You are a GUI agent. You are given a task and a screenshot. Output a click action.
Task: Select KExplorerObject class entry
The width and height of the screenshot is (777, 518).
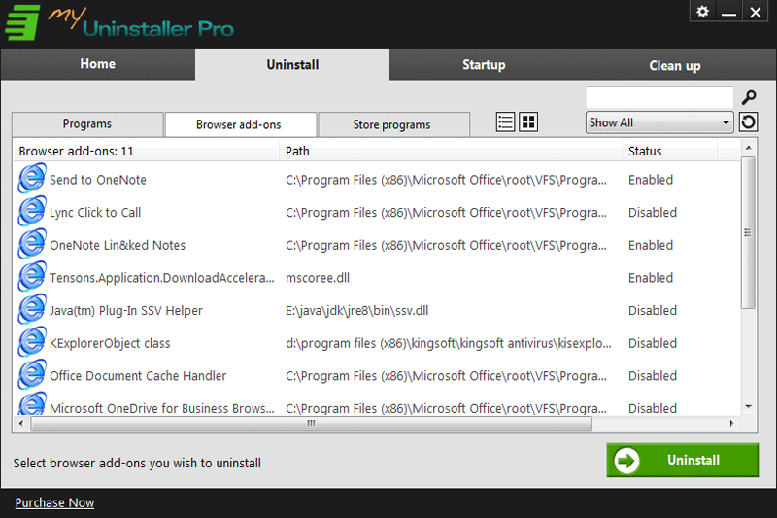[x=110, y=343]
